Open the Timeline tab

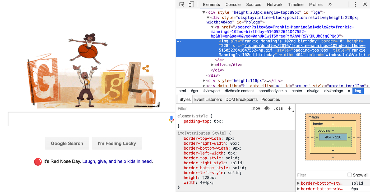(296, 4)
